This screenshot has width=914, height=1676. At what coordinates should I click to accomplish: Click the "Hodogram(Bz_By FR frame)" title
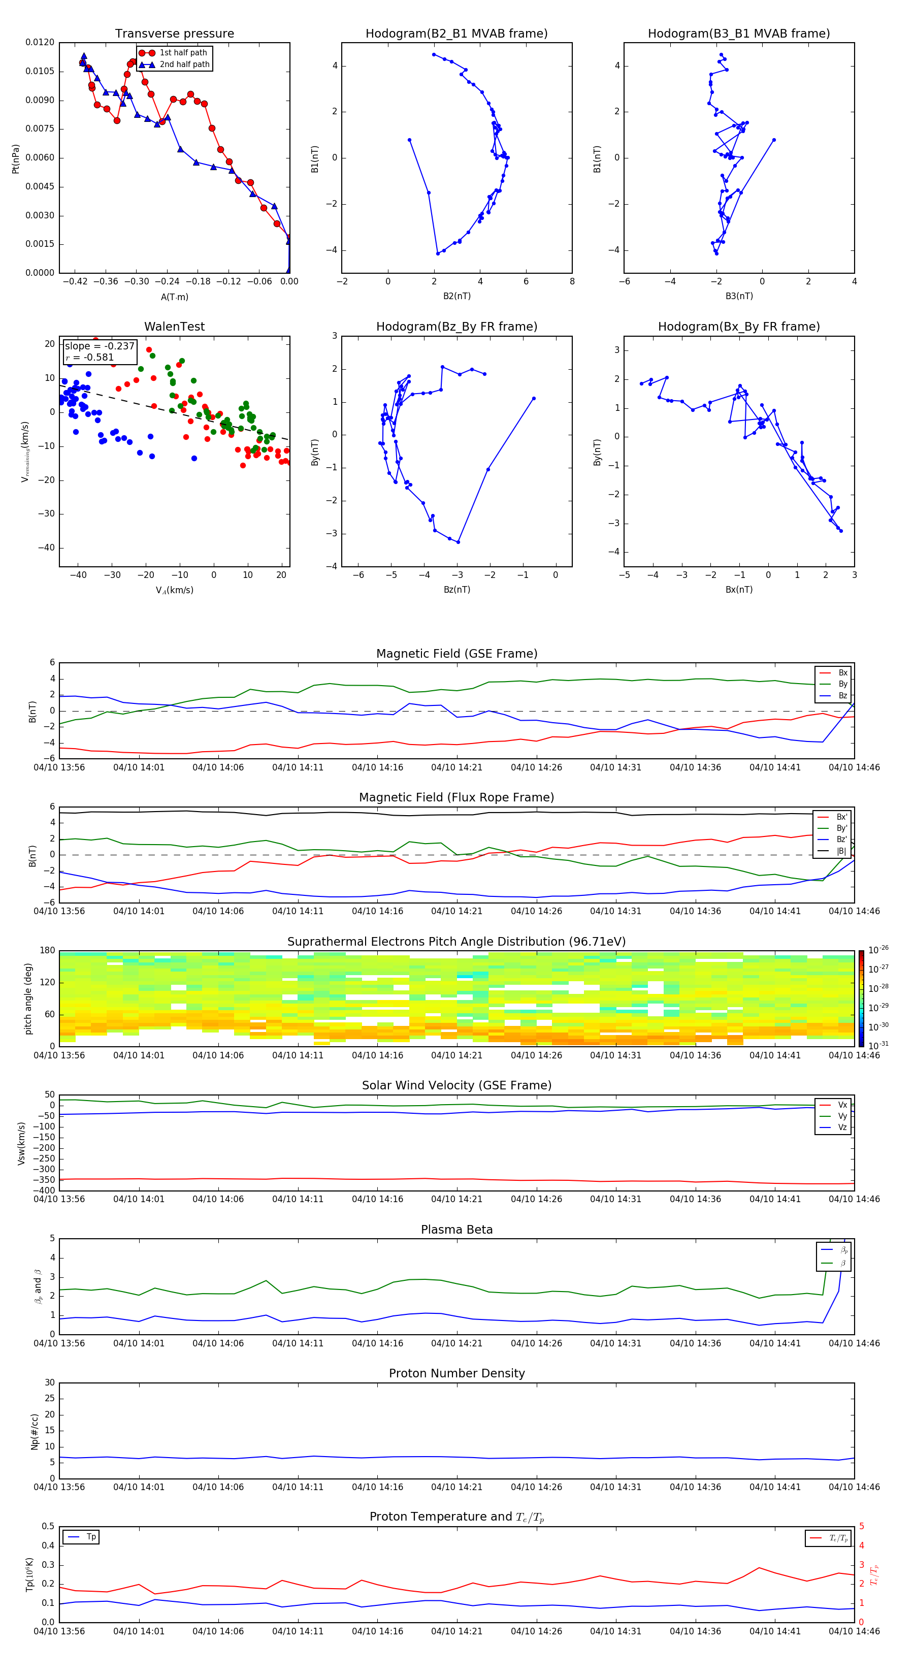click(x=456, y=327)
